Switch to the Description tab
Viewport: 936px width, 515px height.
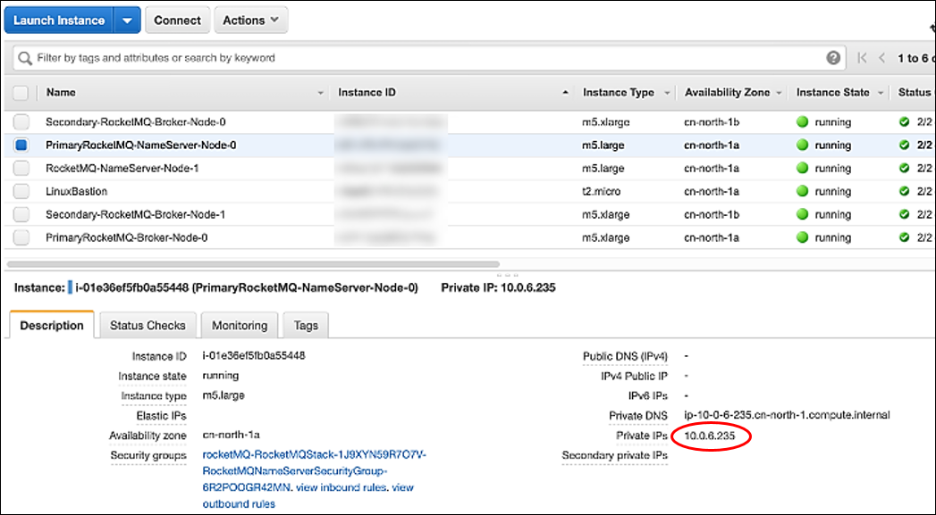[52, 326]
